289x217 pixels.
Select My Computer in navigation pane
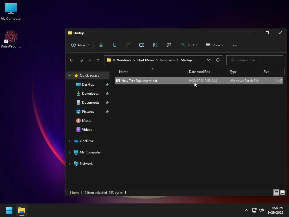90,152
